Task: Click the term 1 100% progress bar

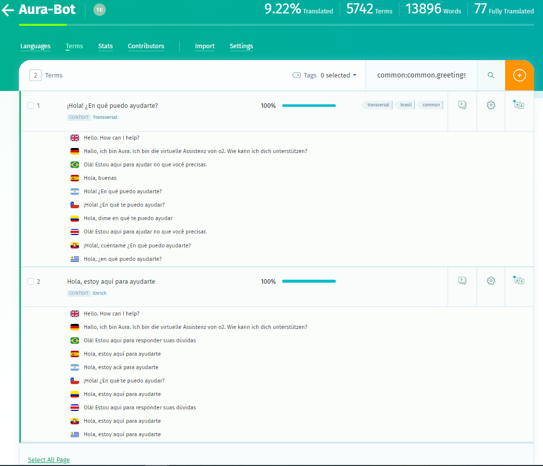Action: 309,106
